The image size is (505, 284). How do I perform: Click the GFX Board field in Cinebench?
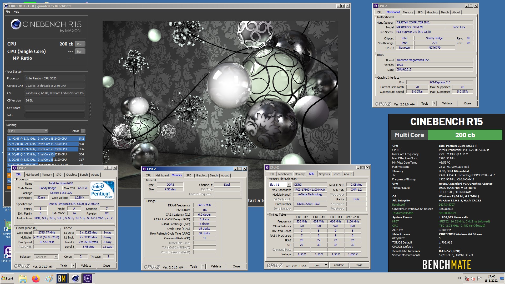point(55,108)
